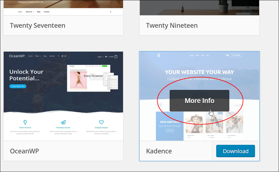Click the lightbulb icon above Etiam Placerat

pyautogui.click(x=25, y=122)
